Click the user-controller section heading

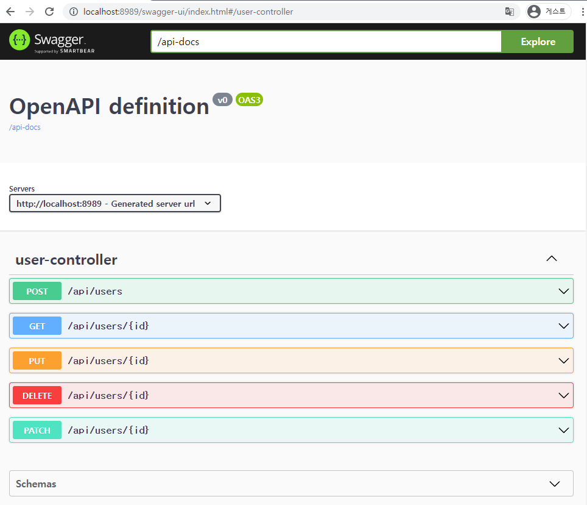(66, 260)
